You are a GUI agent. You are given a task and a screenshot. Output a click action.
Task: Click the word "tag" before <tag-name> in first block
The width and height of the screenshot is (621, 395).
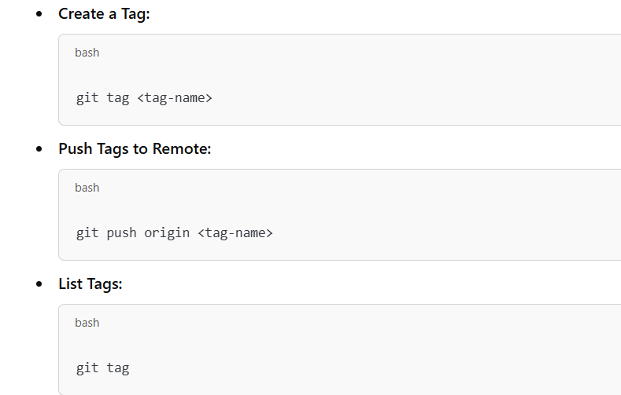pos(118,98)
